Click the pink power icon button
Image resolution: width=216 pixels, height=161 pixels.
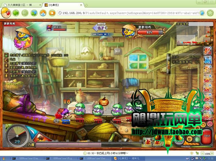click(210, 124)
